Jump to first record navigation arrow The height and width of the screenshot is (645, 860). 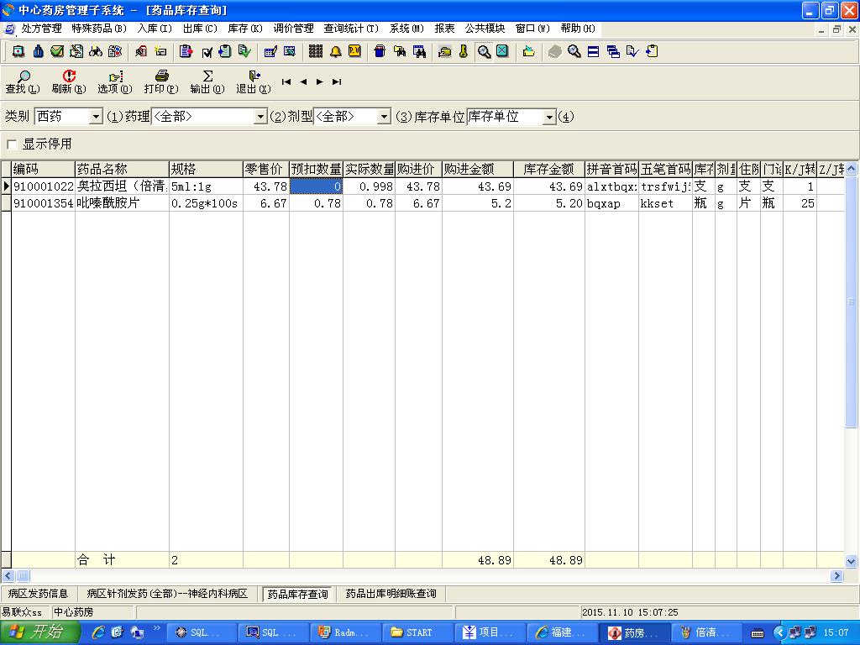coord(286,81)
